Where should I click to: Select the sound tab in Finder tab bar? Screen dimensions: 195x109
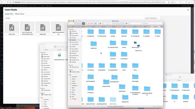point(94,27)
